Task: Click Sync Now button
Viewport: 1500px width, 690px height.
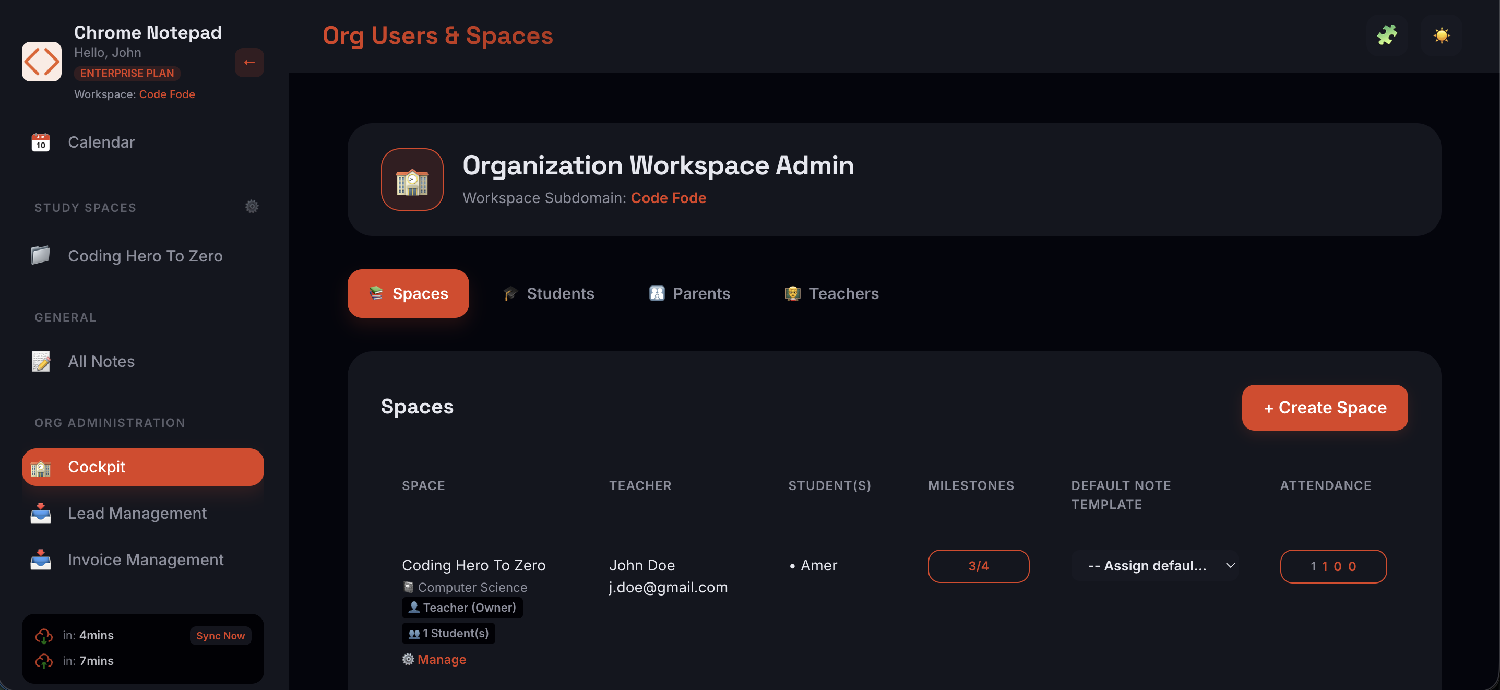Action: 221,635
